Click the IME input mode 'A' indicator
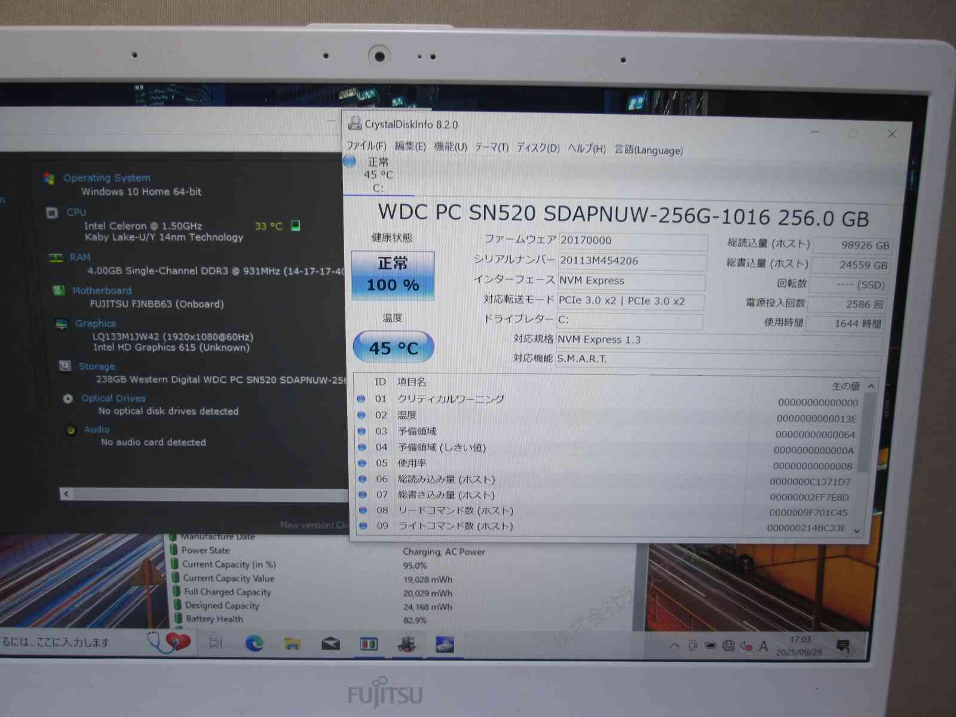Image resolution: width=956 pixels, height=717 pixels. (764, 646)
